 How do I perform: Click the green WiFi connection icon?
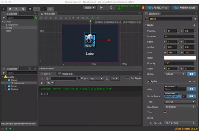pyautogui.click(x=119, y=9)
